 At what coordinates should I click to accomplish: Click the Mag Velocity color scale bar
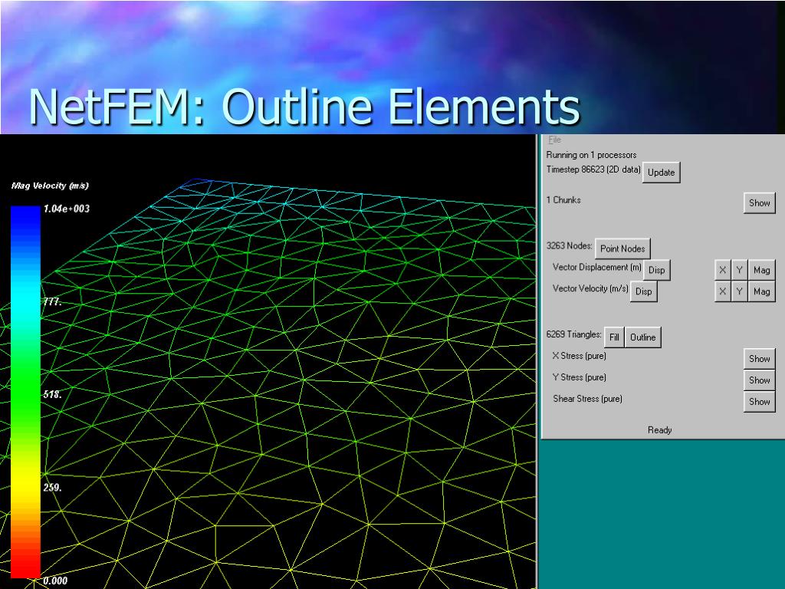click(25, 392)
